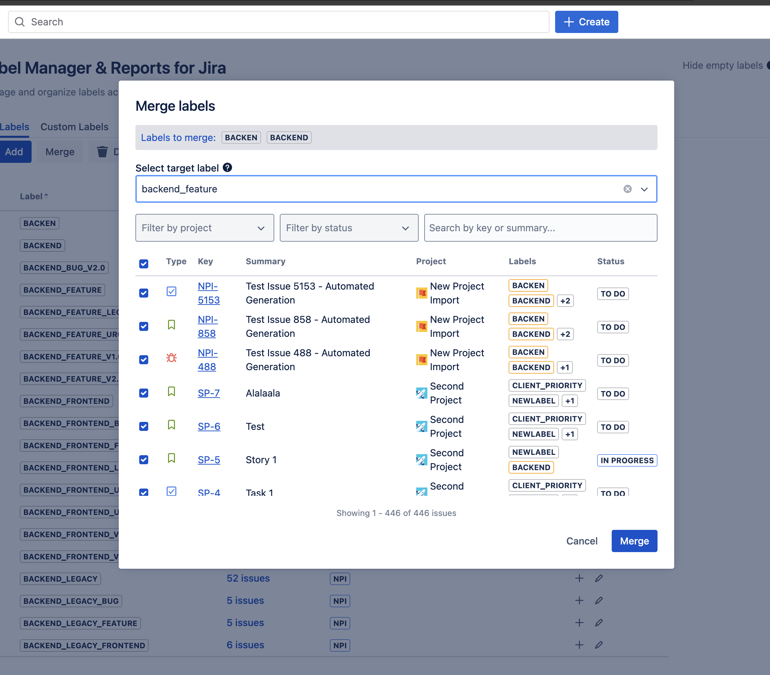Select the Labels tab
The image size is (770, 675).
coord(14,126)
